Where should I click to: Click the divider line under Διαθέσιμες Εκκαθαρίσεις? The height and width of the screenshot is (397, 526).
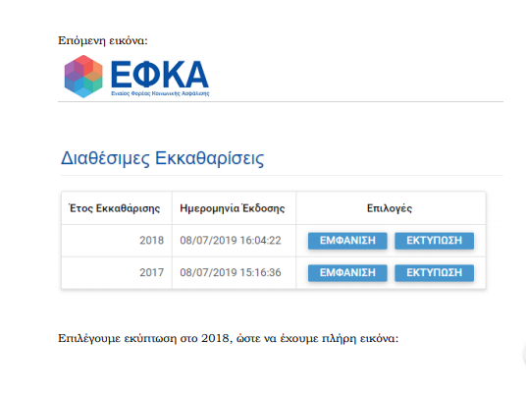coord(282,175)
